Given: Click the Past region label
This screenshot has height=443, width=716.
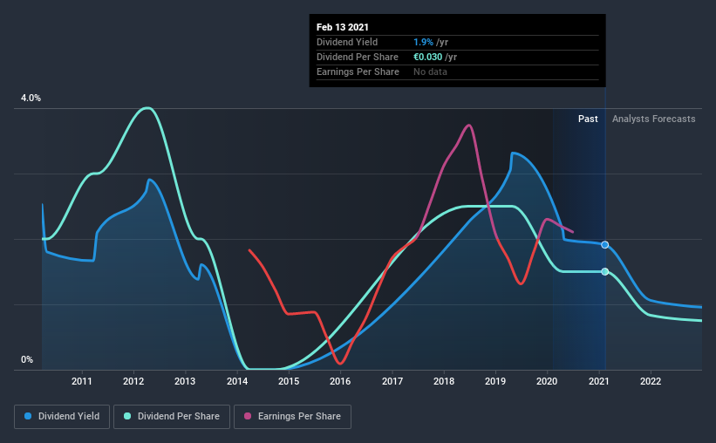Looking at the screenshot, I should [x=588, y=119].
